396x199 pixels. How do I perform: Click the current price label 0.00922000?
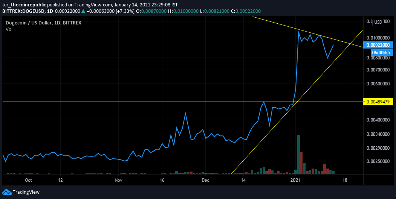378,45
